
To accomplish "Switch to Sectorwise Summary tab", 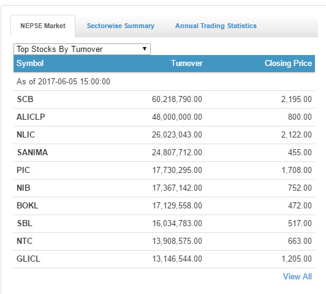I will (121, 26).
